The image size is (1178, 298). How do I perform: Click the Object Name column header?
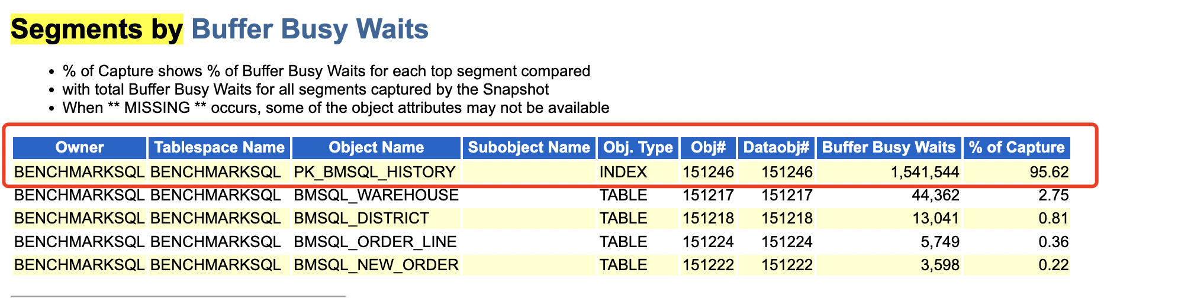click(376, 148)
